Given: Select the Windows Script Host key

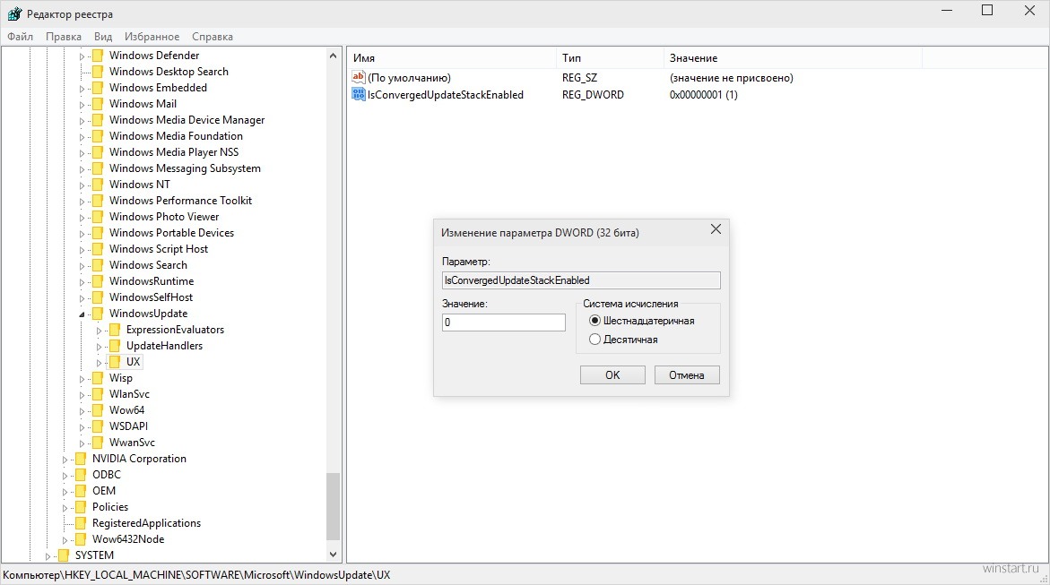Looking at the screenshot, I should click(159, 249).
